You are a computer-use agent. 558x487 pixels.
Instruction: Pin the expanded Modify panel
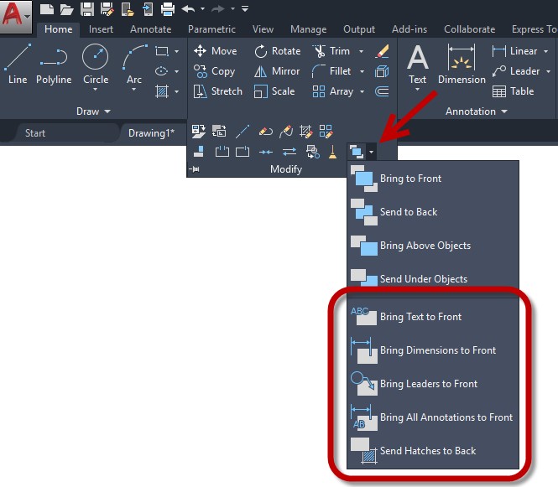(x=195, y=169)
